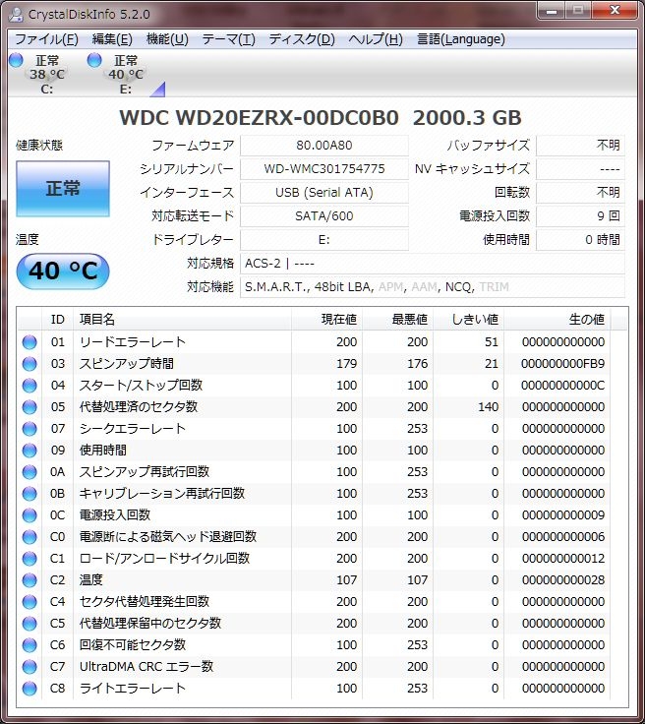Viewport: 645px width, 724px height.
Task: Click the 最悪値 column header
Action: coord(398,319)
